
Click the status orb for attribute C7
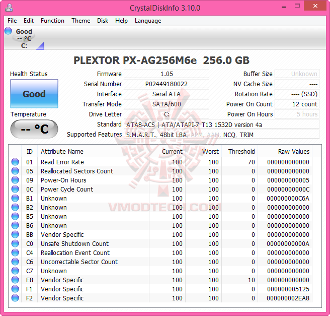pyautogui.click(x=15, y=271)
